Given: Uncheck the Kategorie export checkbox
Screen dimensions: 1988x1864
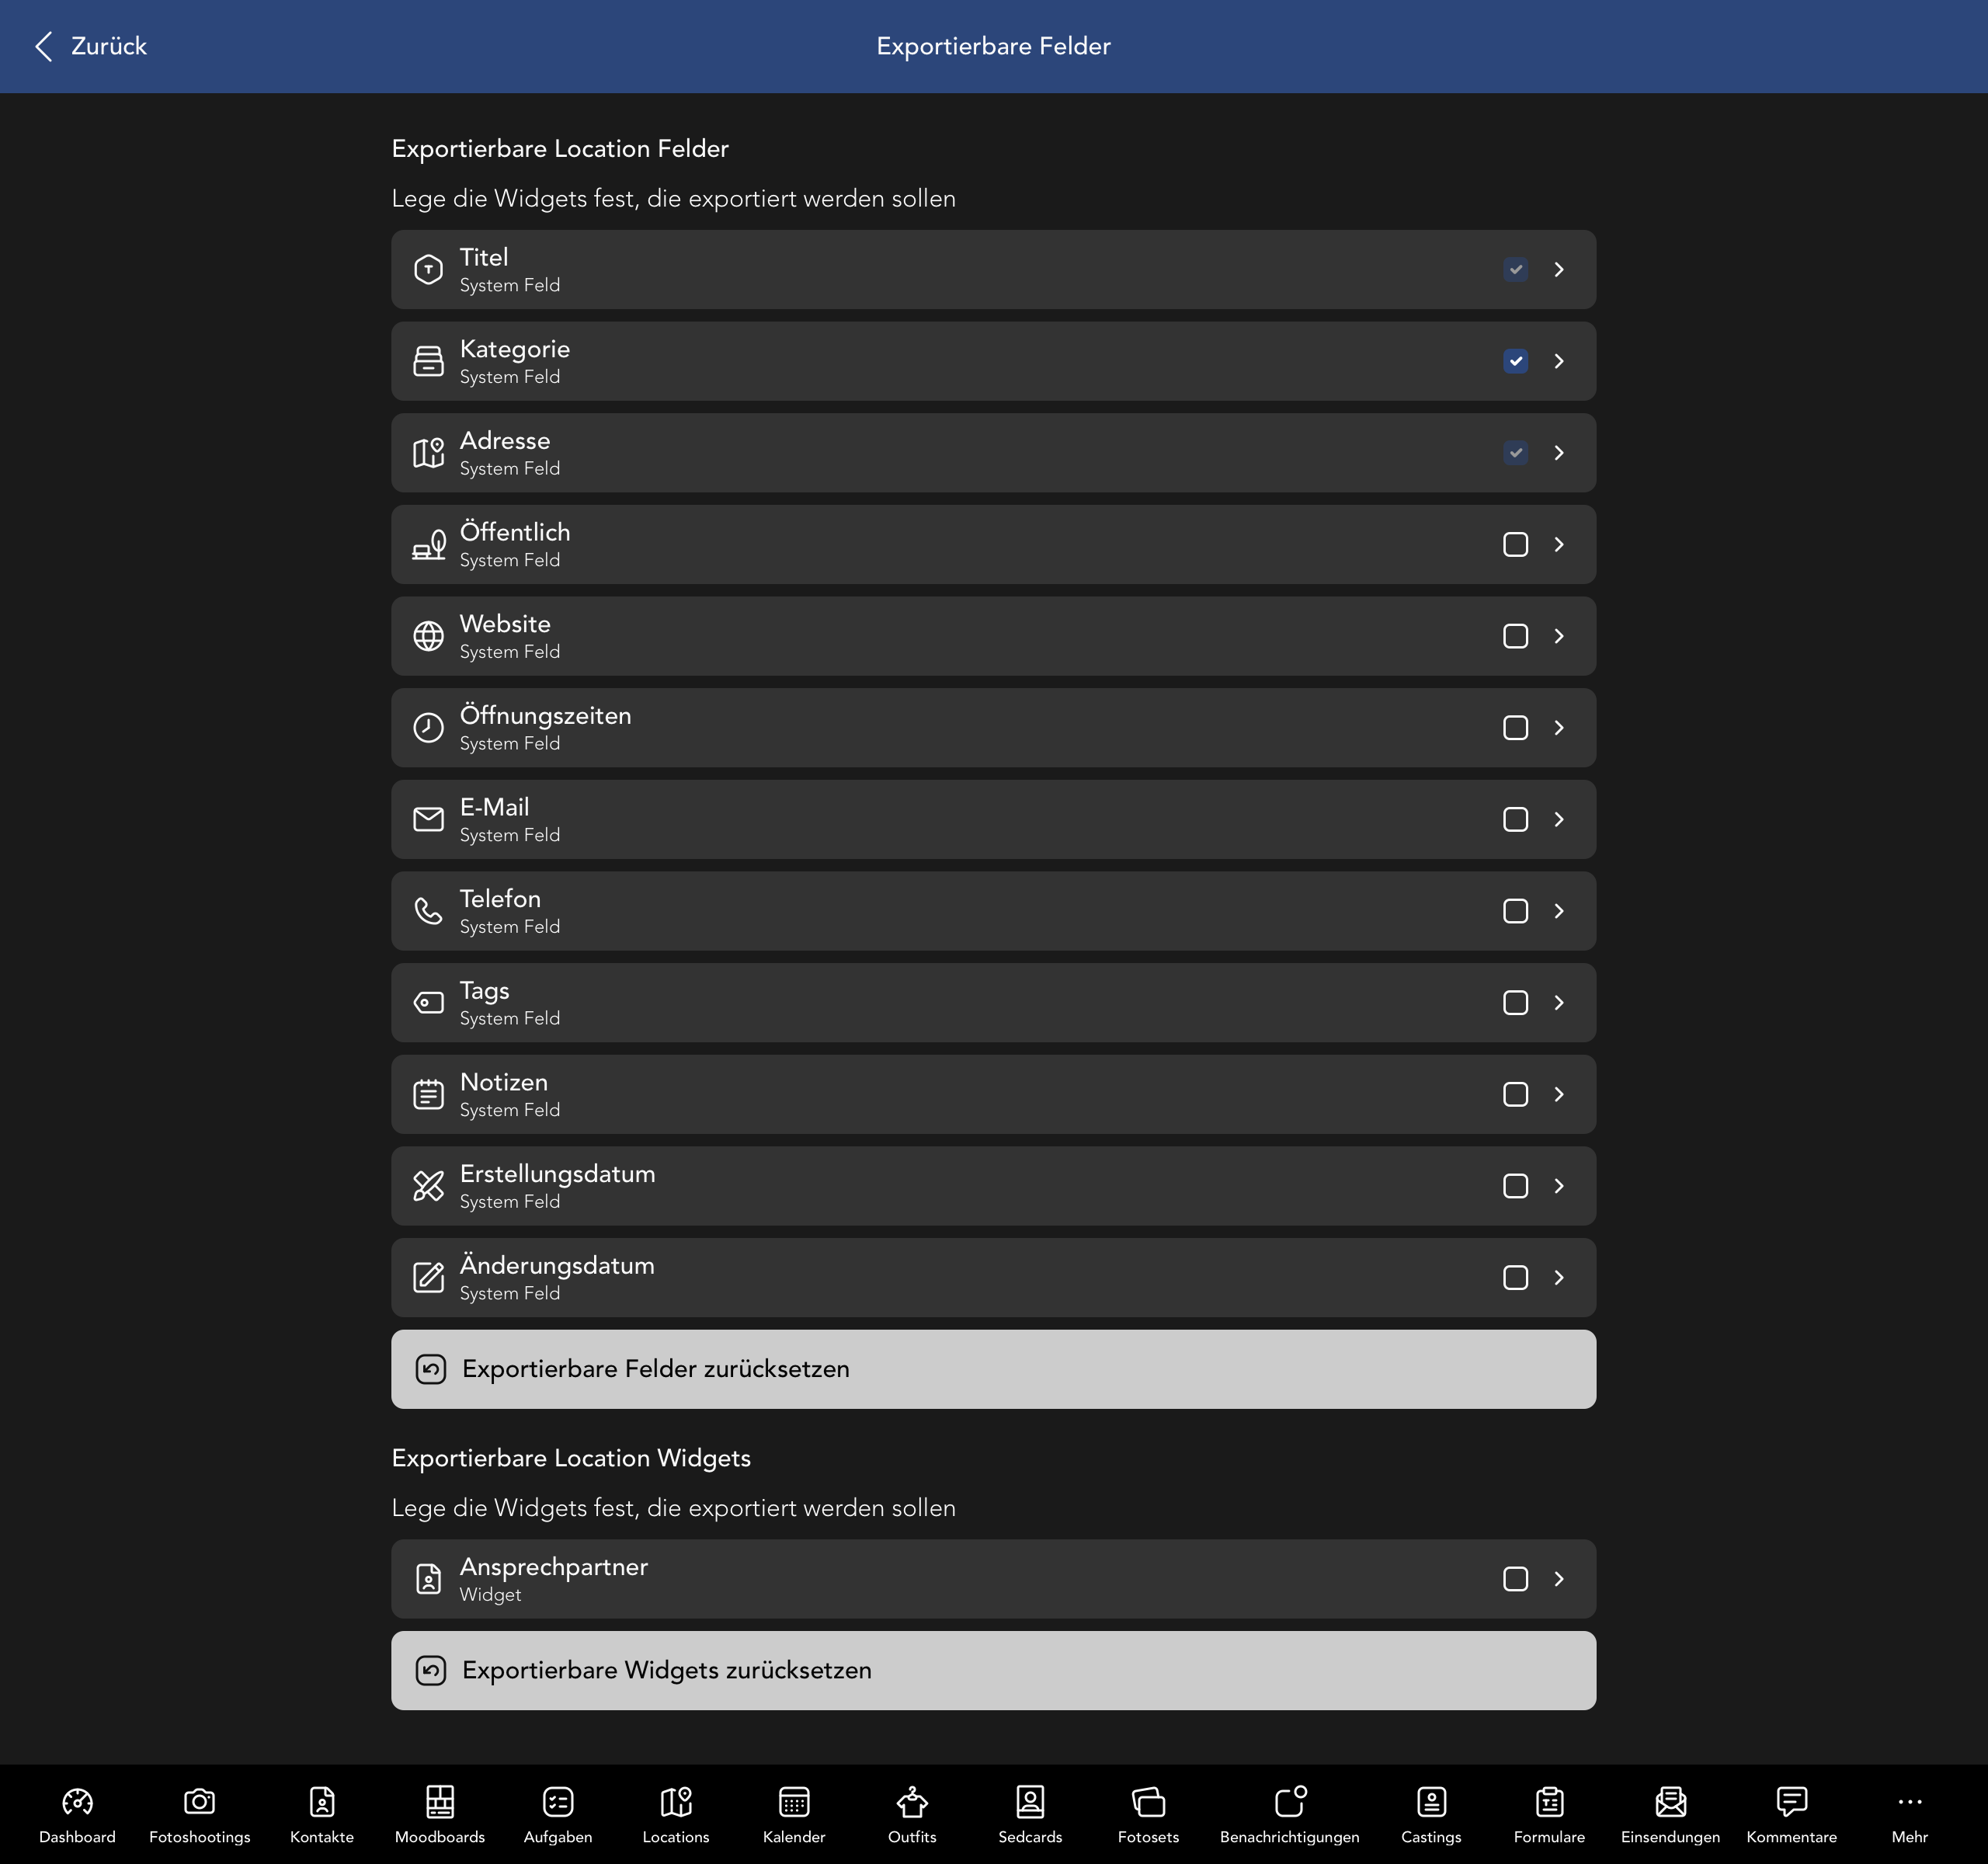Looking at the screenshot, I should 1515,361.
